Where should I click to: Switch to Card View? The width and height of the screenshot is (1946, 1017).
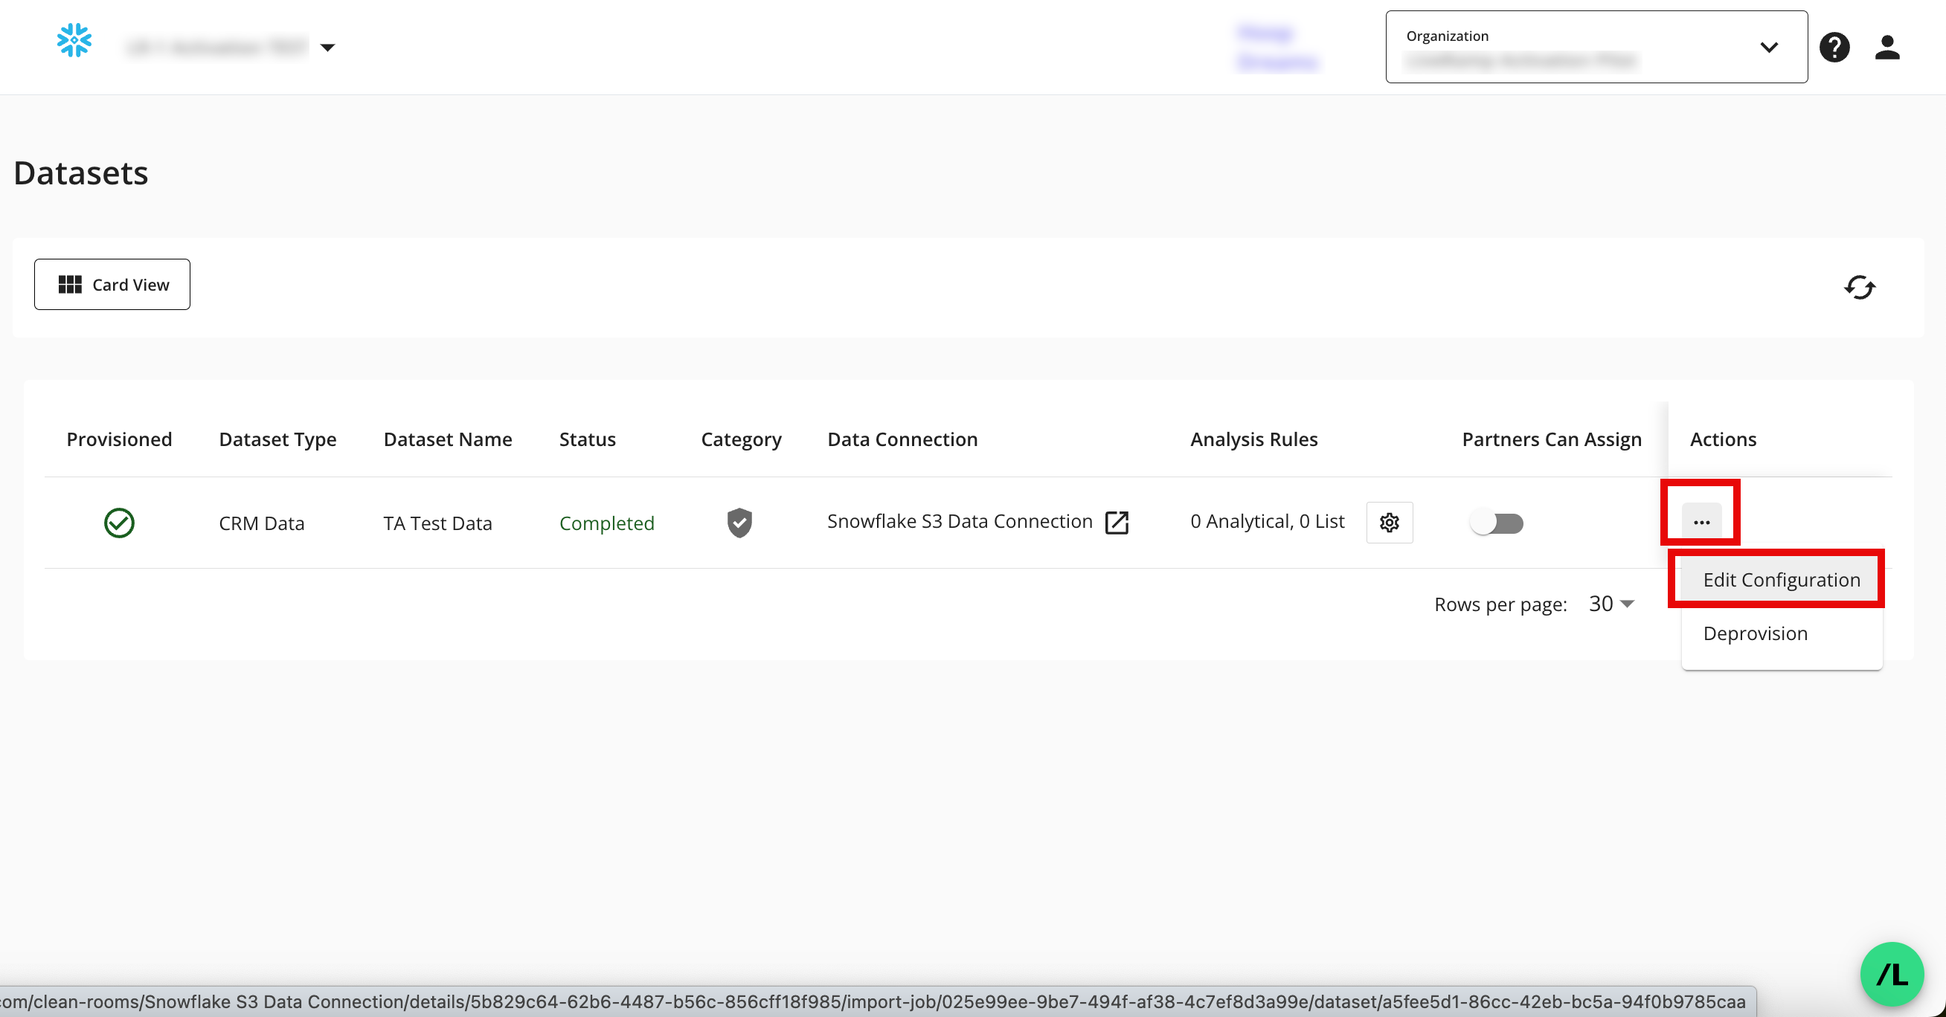pyautogui.click(x=112, y=285)
